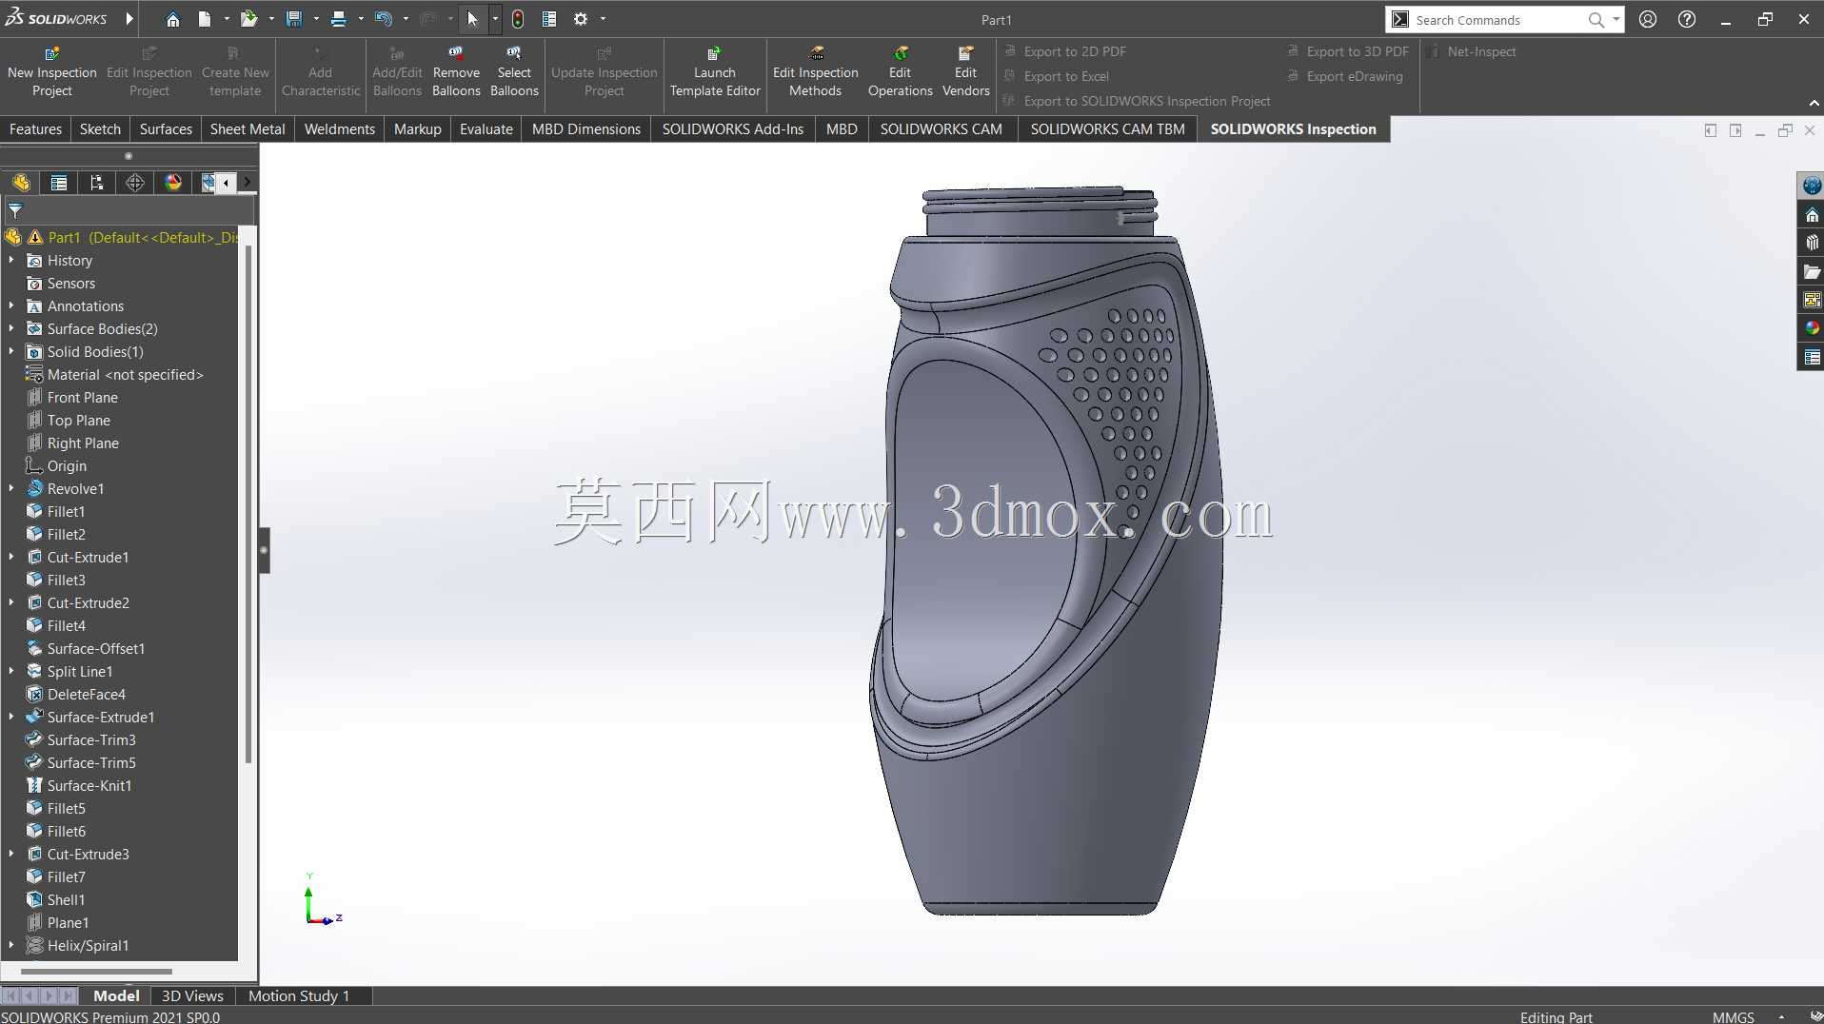1824x1024 pixels.
Task: Open the FeatureManager design tree tab
Action: [x=21, y=183]
